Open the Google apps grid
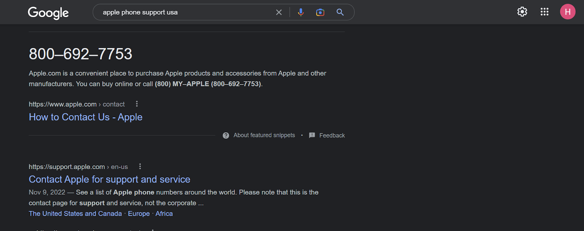The height and width of the screenshot is (231, 584). 545,12
